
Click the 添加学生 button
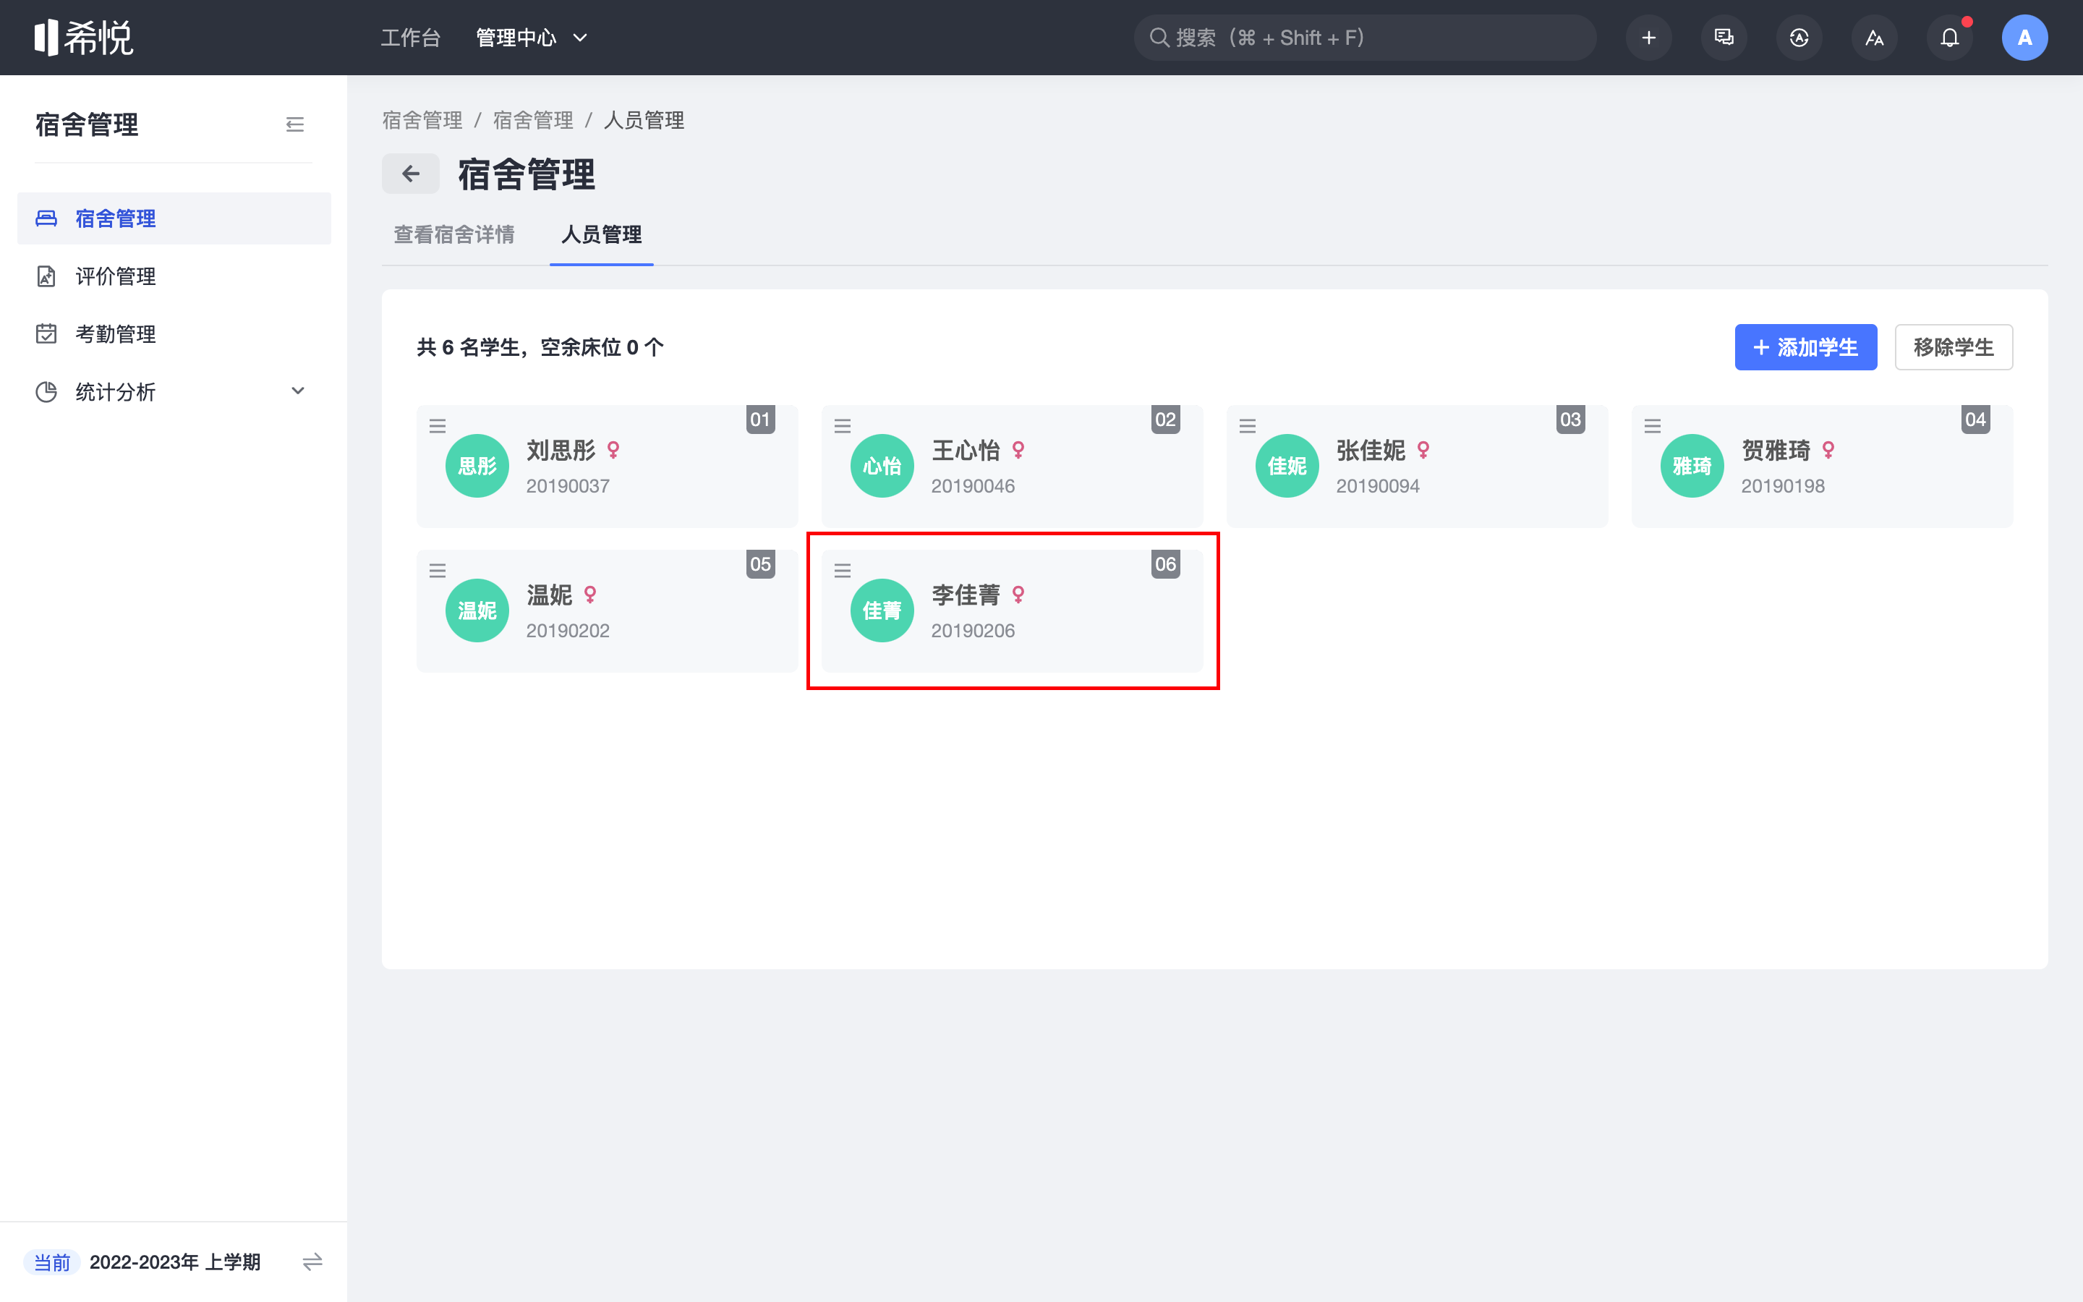pyautogui.click(x=1806, y=347)
